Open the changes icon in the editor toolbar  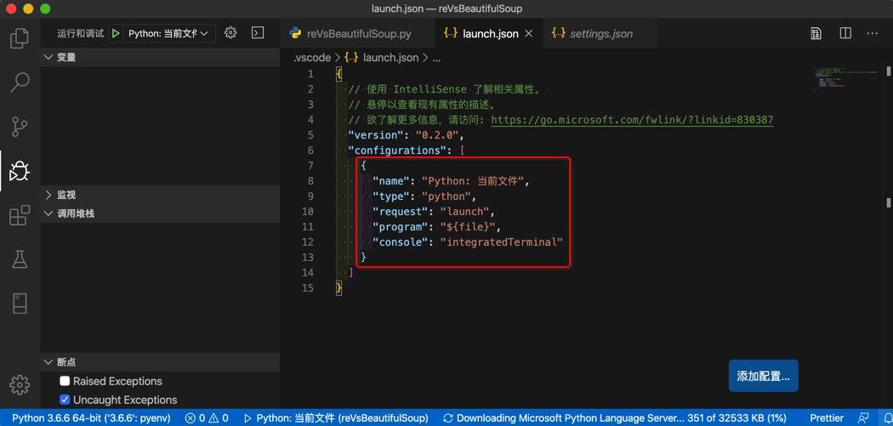(x=816, y=34)
